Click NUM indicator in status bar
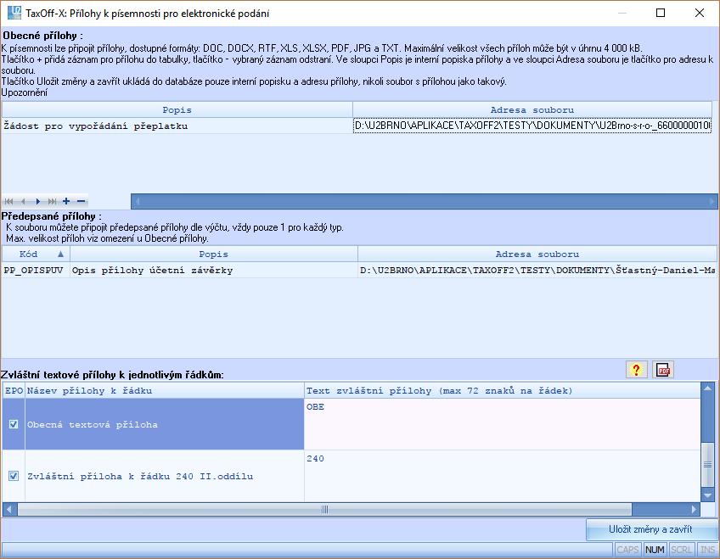720x559 pixels. 655,550
